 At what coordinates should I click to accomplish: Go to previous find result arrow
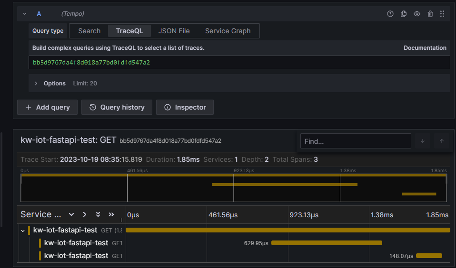[x=442, y=141]
